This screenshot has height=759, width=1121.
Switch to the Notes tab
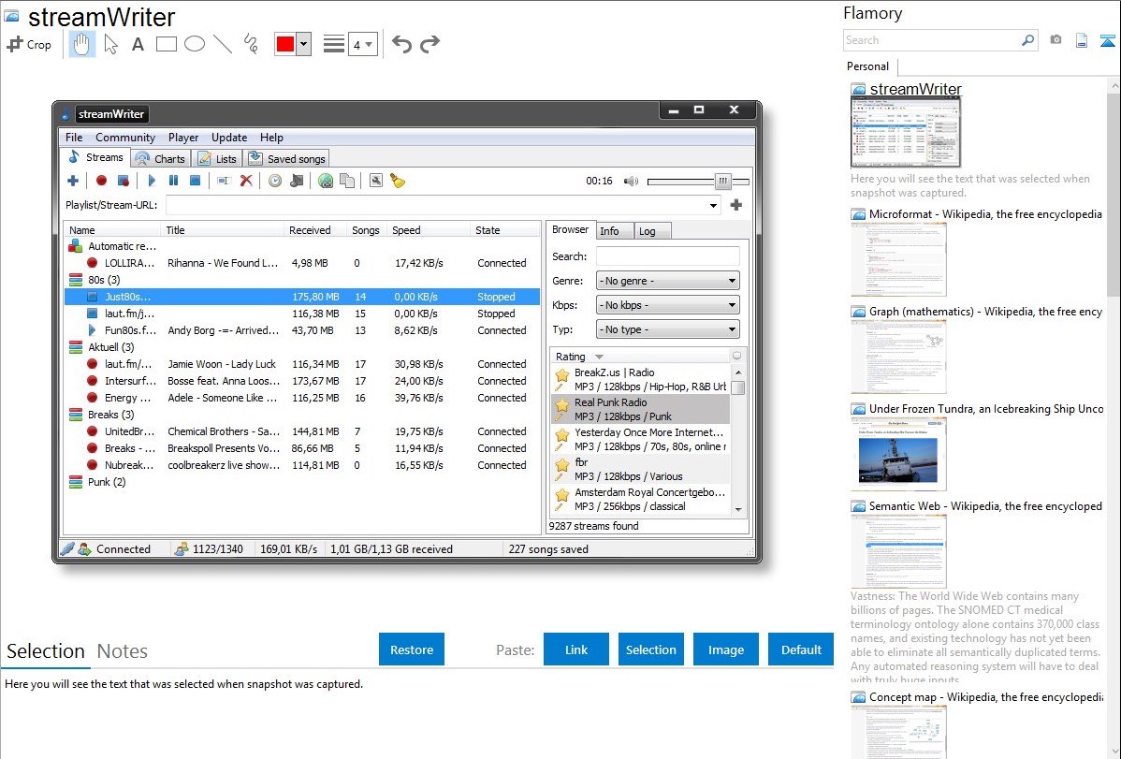123,651
